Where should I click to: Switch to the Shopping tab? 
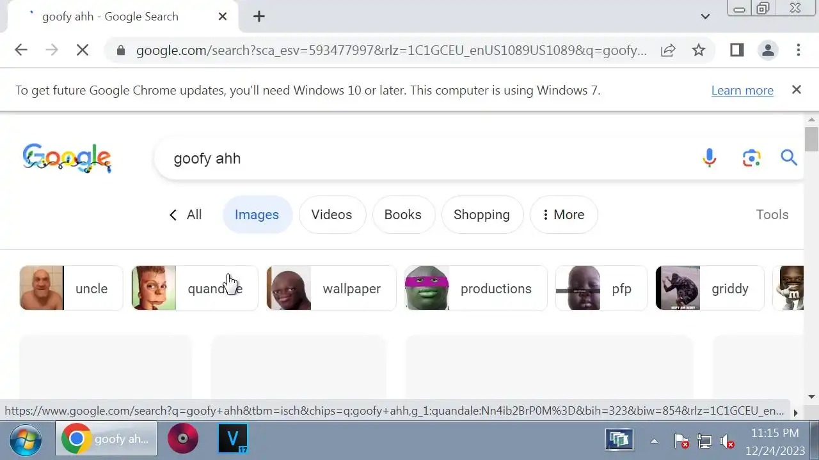(482, 215)
